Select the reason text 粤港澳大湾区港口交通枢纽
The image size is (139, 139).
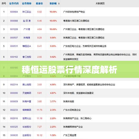tap(76, 21)
